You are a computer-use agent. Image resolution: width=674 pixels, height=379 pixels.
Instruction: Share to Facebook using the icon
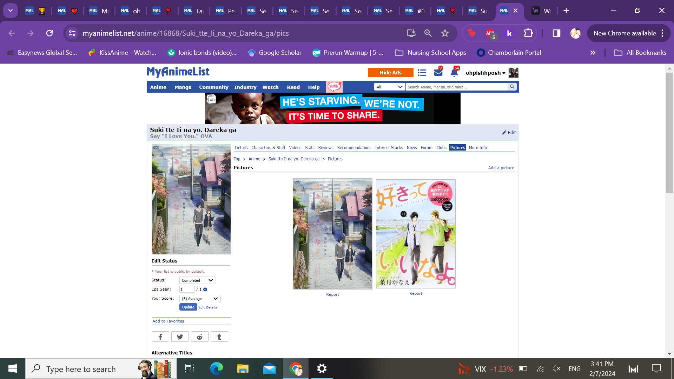[x=160, y=337]
